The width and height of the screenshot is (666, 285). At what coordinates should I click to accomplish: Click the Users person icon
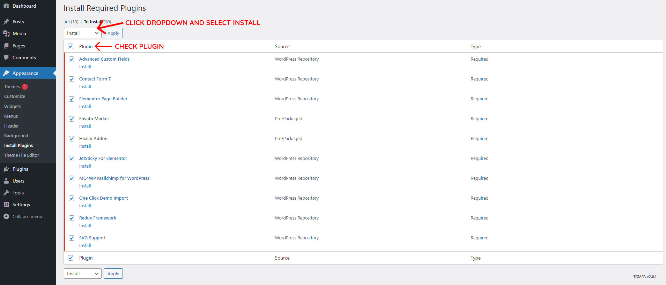point(6,181)
